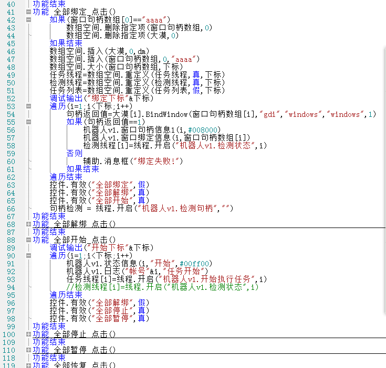Click the "机器人v1.开始执行任务" string in line 93
Image resolution: width=386 pixels, height=368 pixels.
207,279
